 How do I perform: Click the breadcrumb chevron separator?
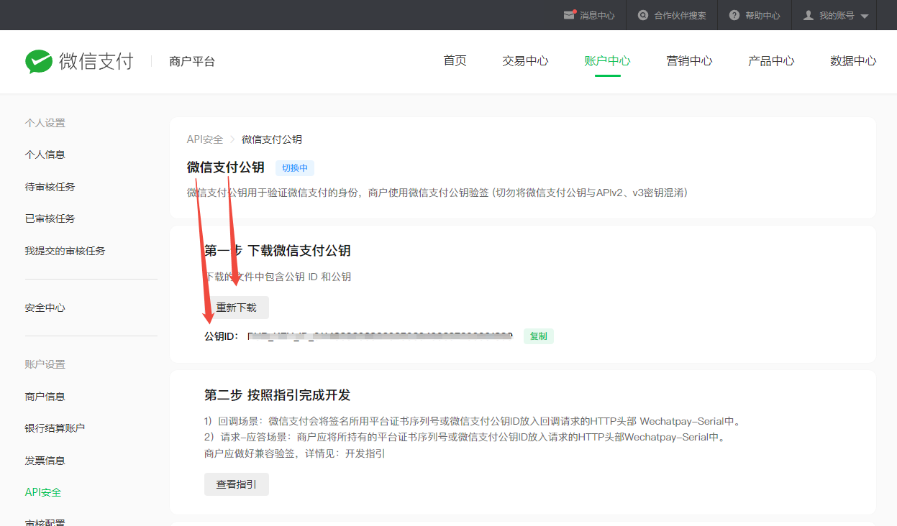tap(232, 139)
